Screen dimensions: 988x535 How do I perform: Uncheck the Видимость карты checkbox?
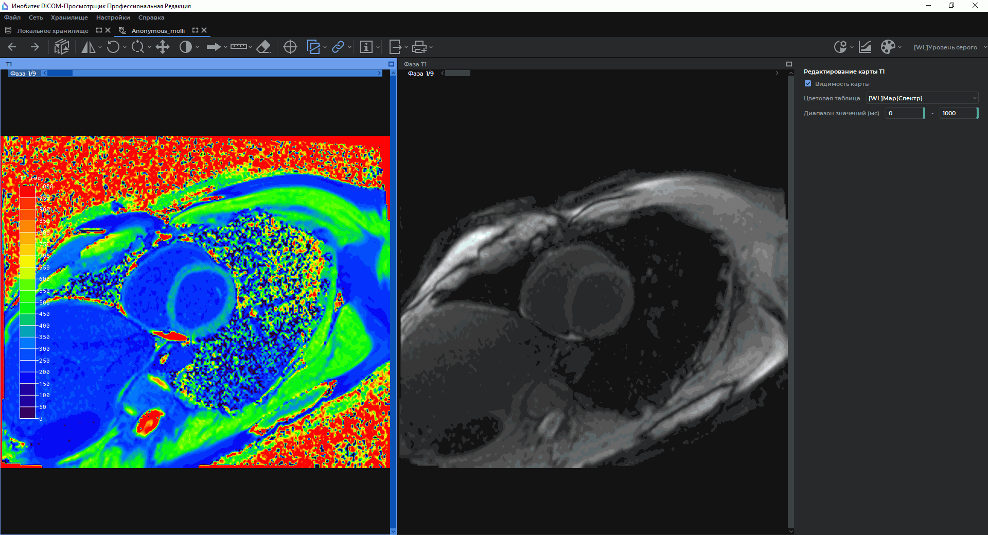pyautogui.click(x=808, y=84)
